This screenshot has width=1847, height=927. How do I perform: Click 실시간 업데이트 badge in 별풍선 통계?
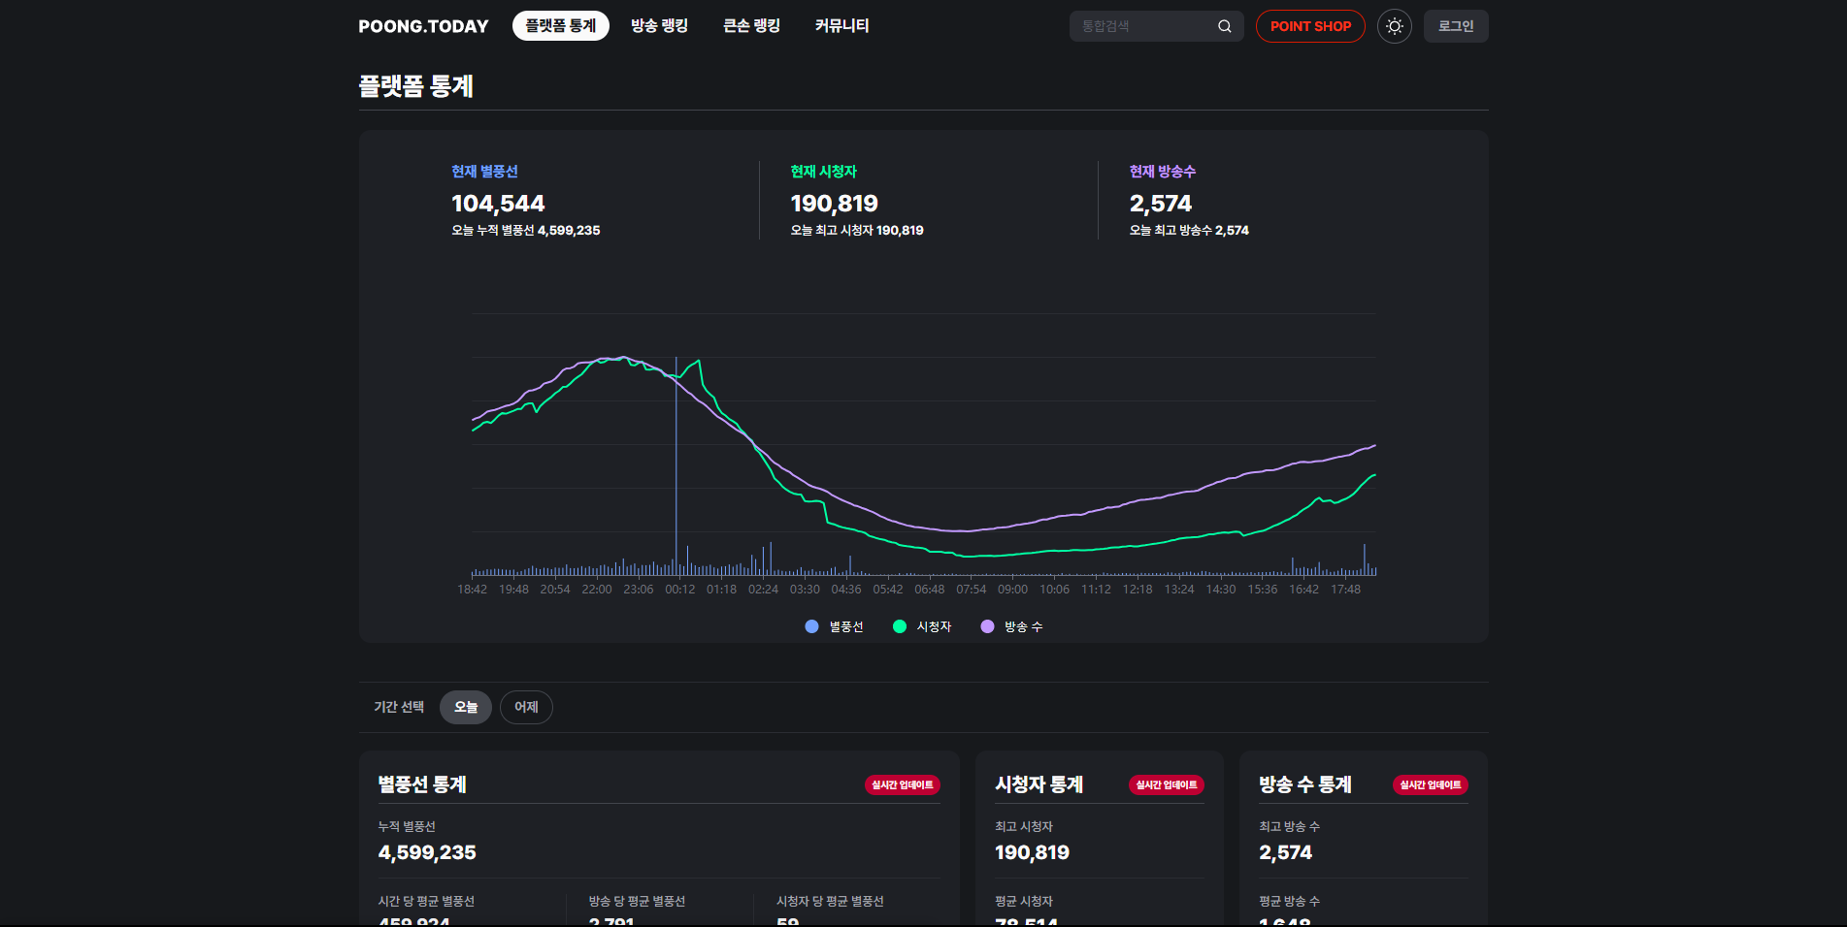(902, 784)
